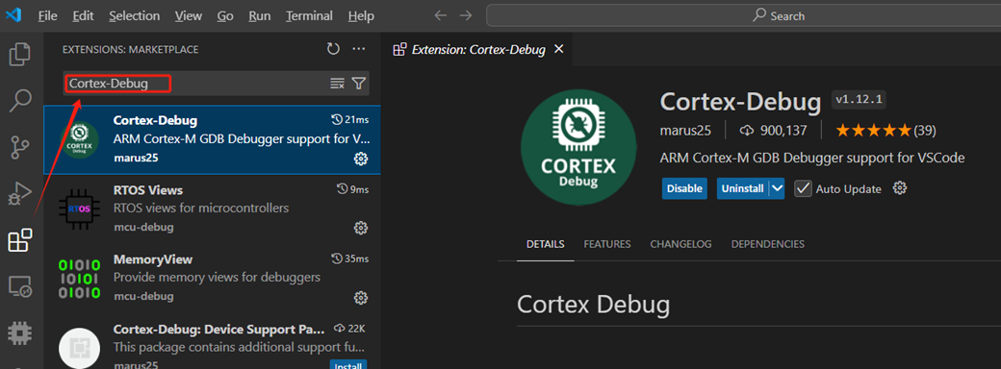Install Cortex-Debug: Device Support Pack
Image resolution: width=1001 pixels, height=369 pixels.
(348, 365)
